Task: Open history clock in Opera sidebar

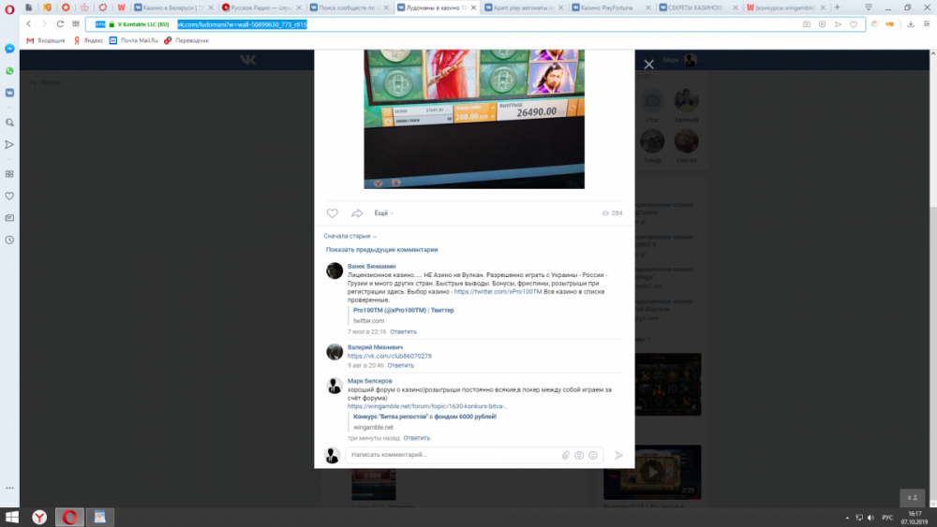Action: 9,240
